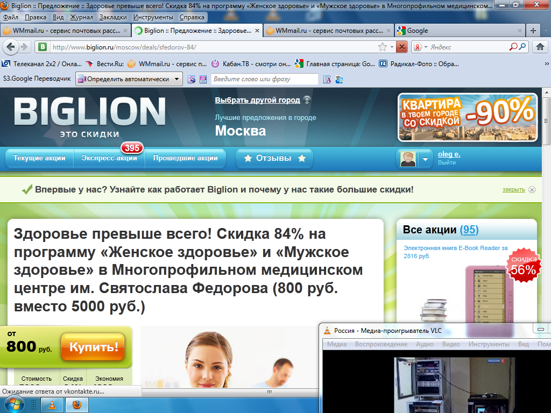Open the Yandex search engine dropdown

[x=426, y=47]
